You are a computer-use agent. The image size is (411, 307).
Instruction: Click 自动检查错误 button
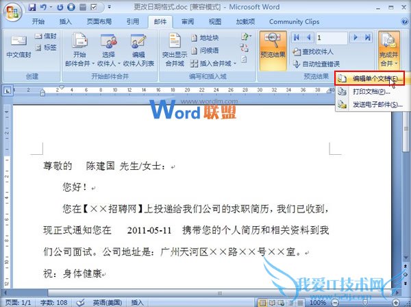316,64
